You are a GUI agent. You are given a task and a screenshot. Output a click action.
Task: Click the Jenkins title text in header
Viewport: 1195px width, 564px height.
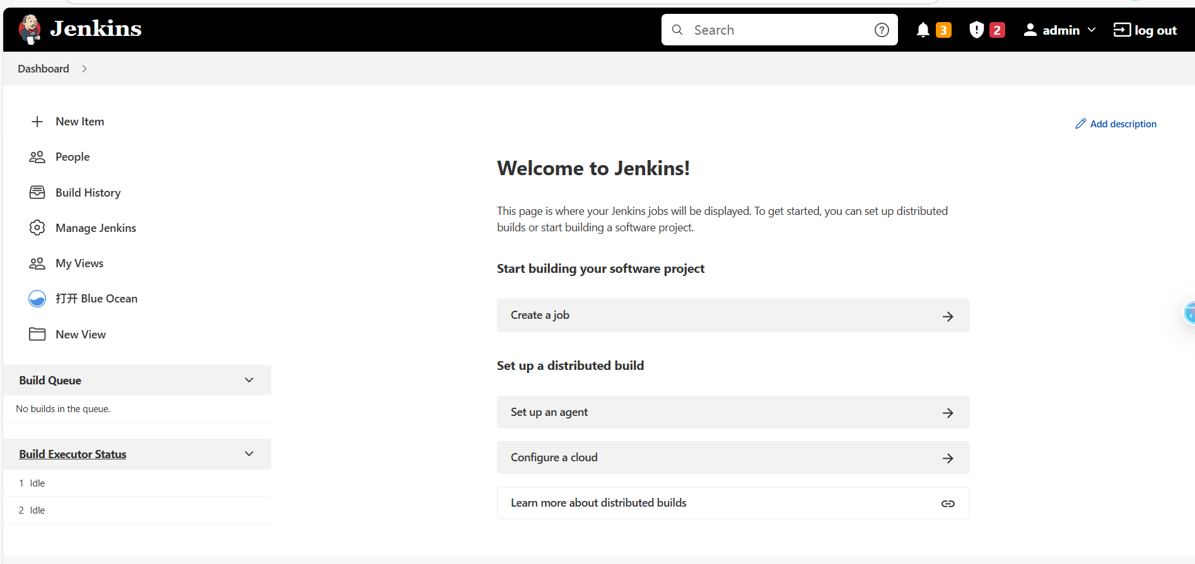coord(96,29)
